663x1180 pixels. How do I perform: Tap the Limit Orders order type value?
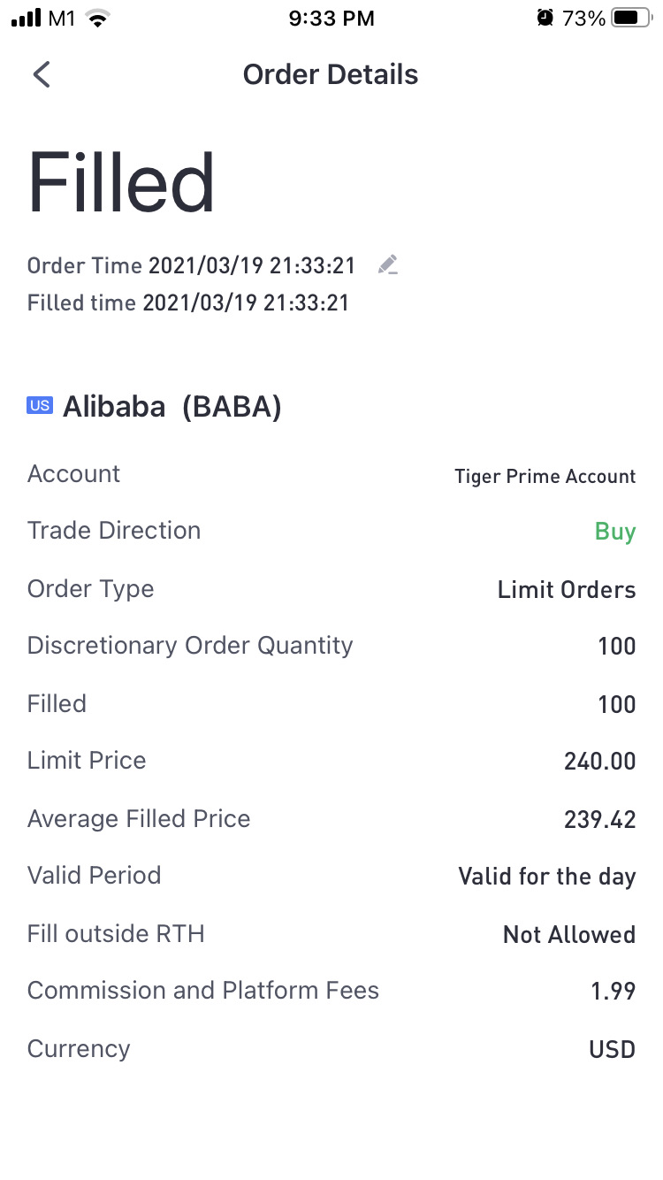[x=566, y=590]
